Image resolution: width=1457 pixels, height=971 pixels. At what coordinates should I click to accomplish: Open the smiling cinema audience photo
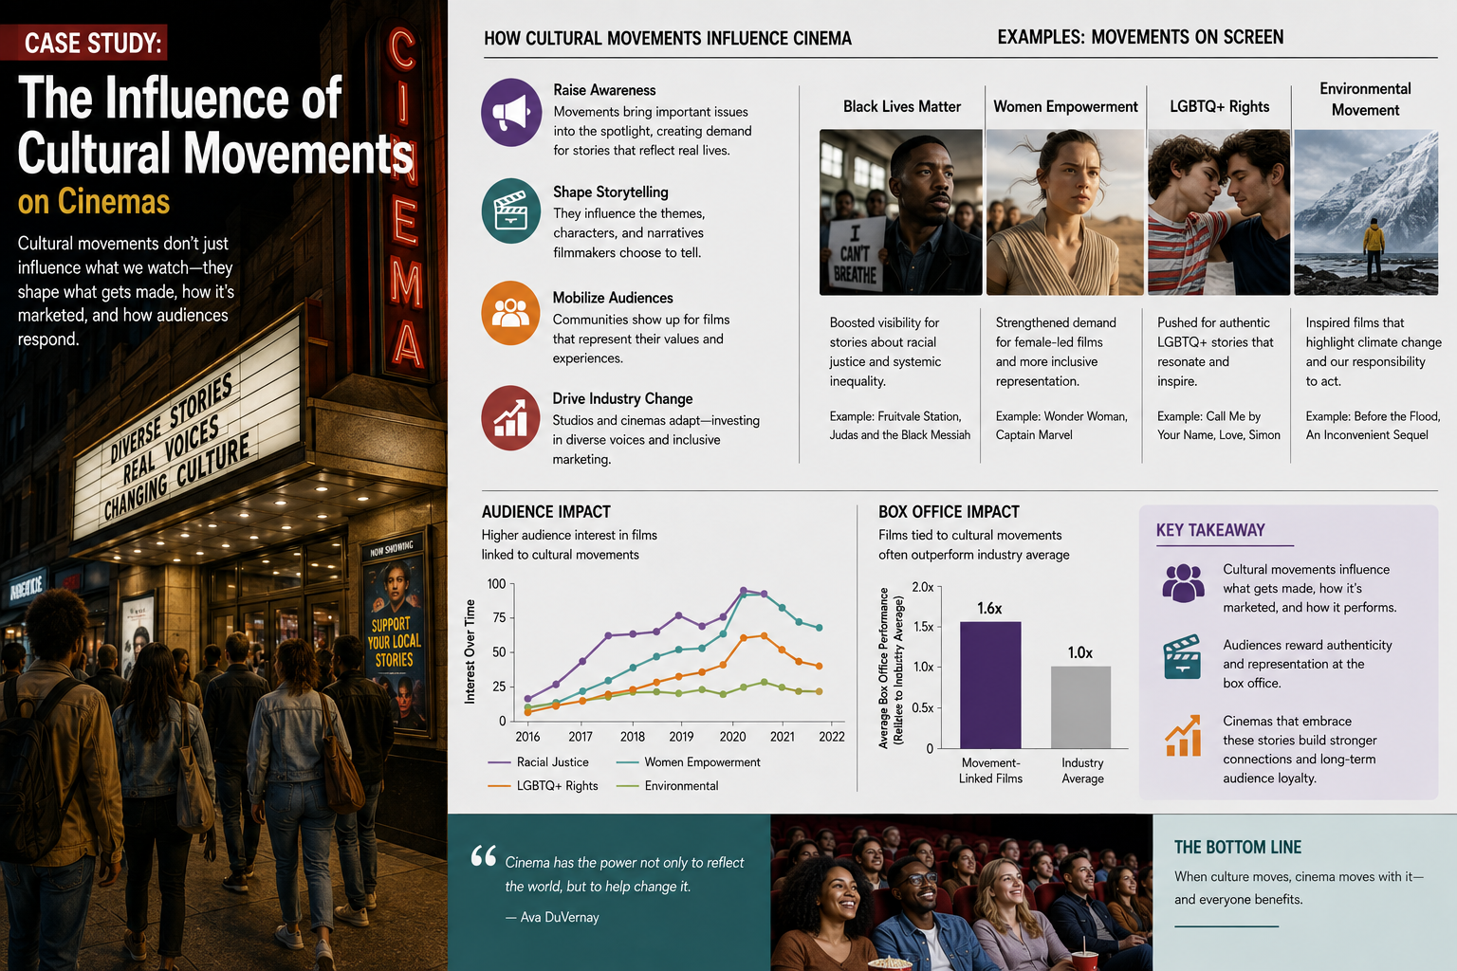coord(961,892)
